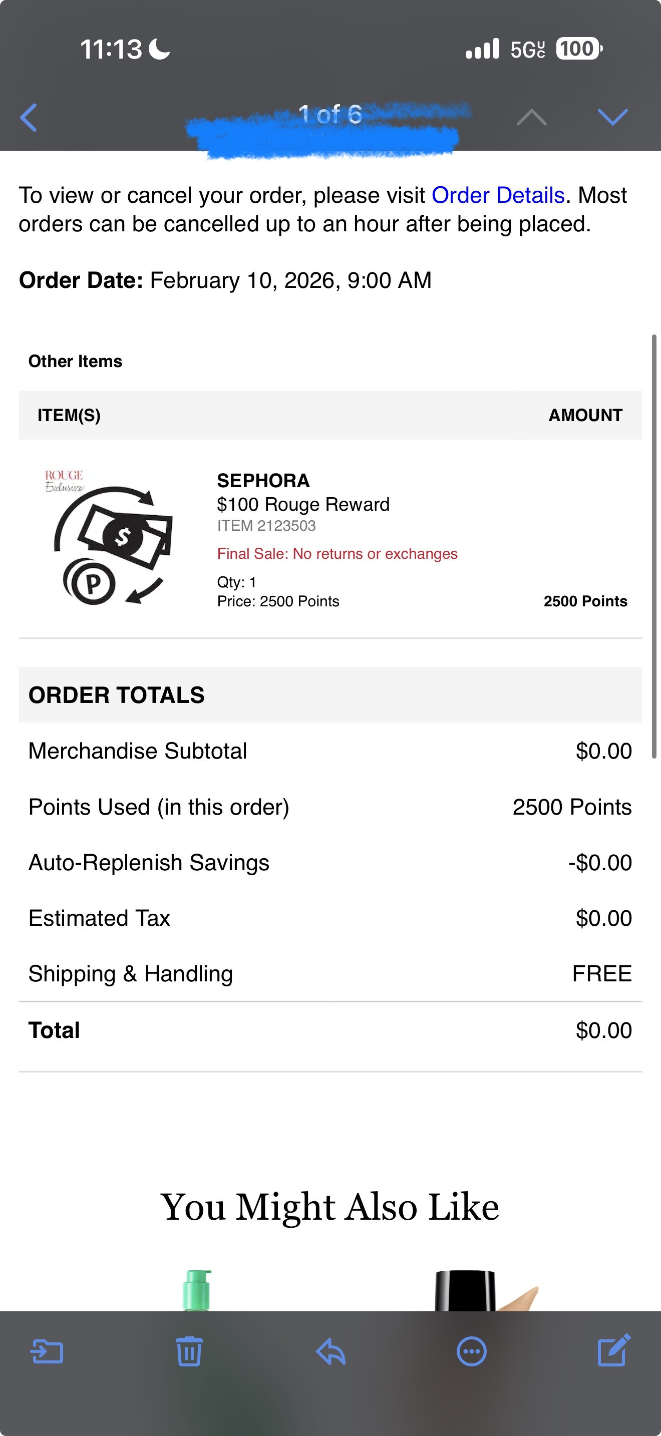
Task: Open more actions ellipsis icon
Action: (x=472, y=1351)
